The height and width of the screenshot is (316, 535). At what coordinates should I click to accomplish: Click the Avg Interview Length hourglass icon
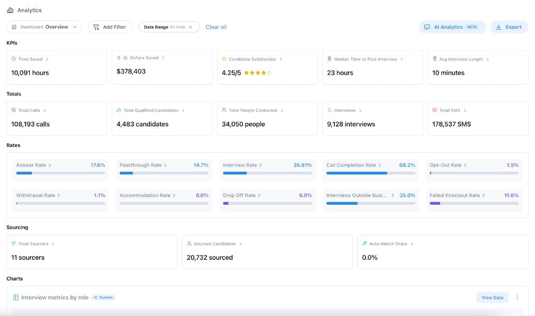(x=435, y=58)
